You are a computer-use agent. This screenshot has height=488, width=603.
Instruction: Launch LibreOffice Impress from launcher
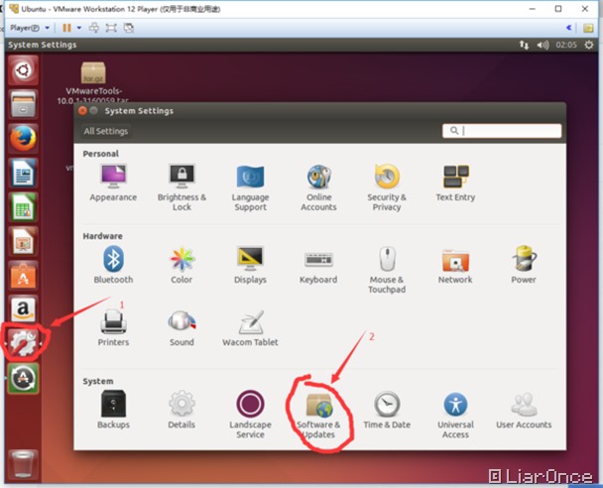pos(23,241)
